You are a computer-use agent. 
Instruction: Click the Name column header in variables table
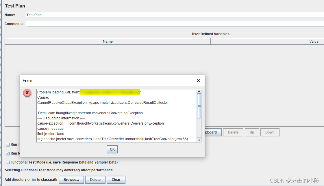(108, 42)
